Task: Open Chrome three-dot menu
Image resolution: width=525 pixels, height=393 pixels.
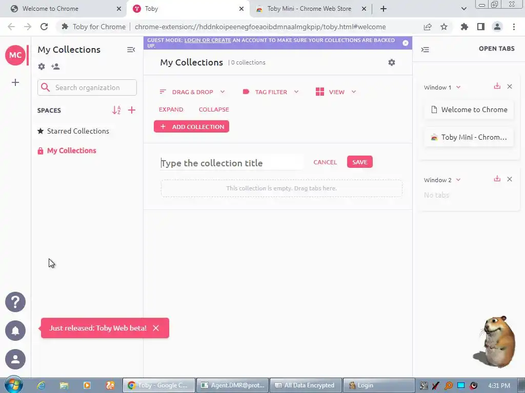Action: [514, 27]
